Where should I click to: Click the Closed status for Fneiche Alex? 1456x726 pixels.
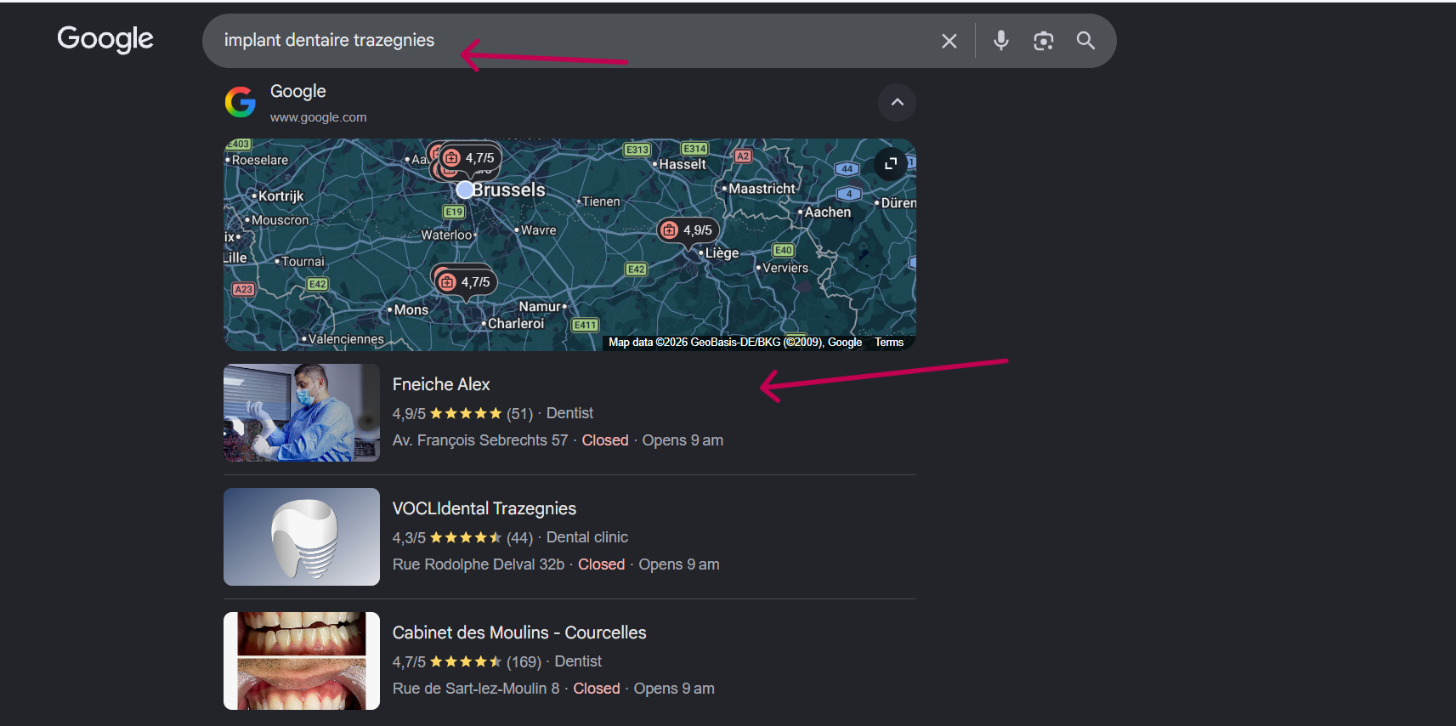605,440
